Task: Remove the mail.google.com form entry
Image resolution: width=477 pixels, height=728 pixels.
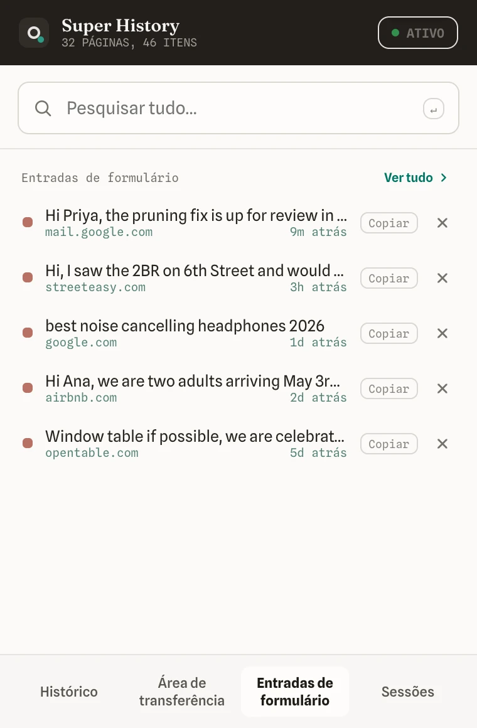Action: pyautogui.click(x=442, y=223)
